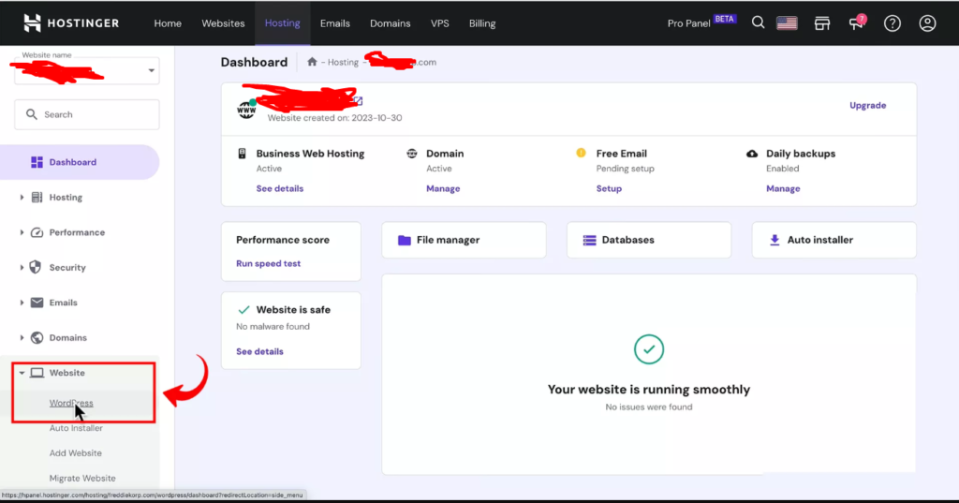
Task: Open the store marketplace icon
Action: [x=822, y=23]
